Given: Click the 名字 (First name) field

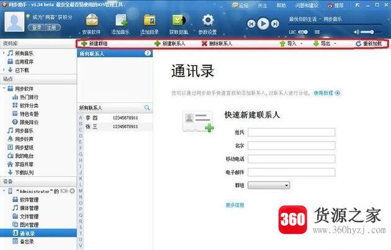Looking at the screenshot, I should 292,146.
